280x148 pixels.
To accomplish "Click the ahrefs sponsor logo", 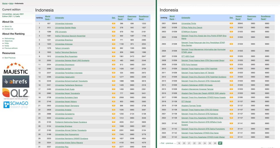I will pos(16,82).
